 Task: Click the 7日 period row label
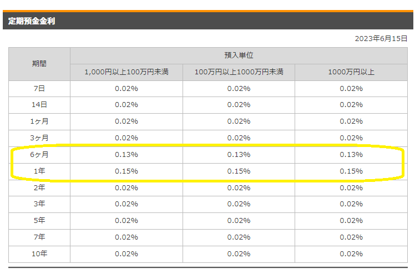click(39, 89)
